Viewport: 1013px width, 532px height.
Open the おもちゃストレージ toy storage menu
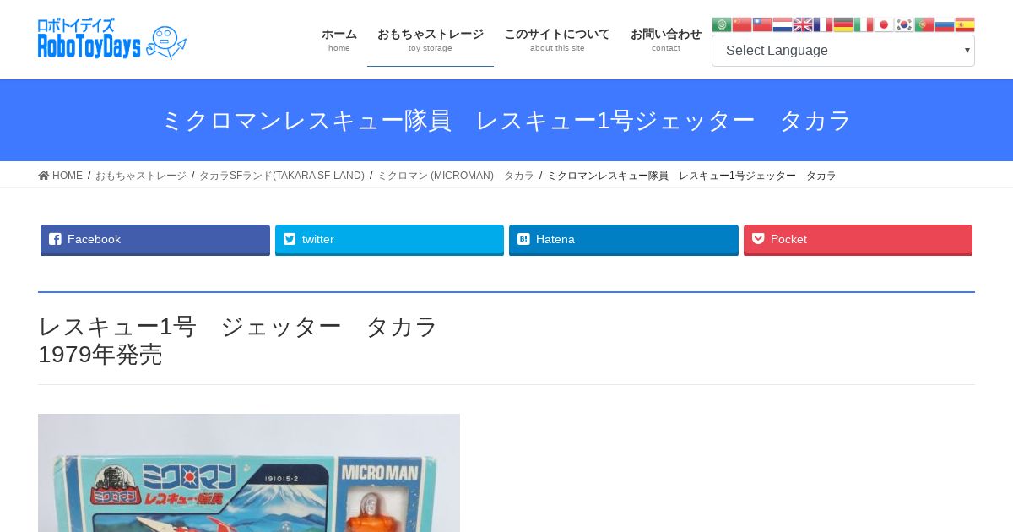pos(431,40)
